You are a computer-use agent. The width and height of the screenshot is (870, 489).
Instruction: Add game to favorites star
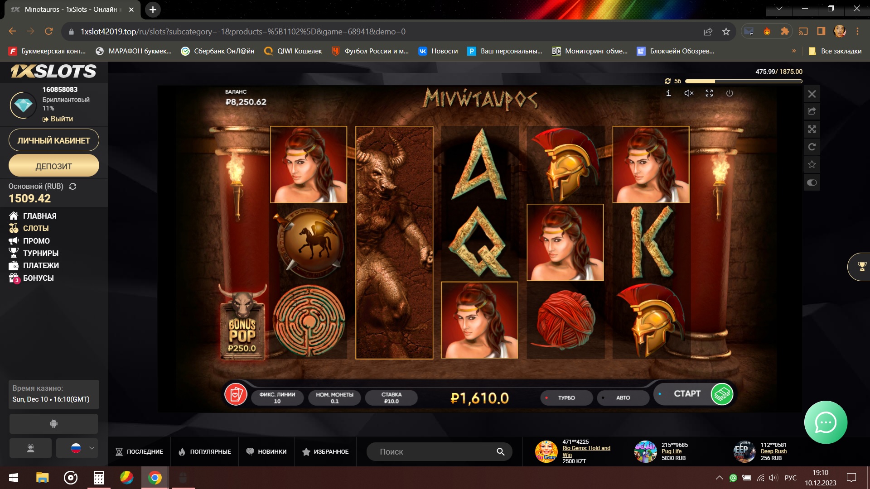tap(812, 165)
